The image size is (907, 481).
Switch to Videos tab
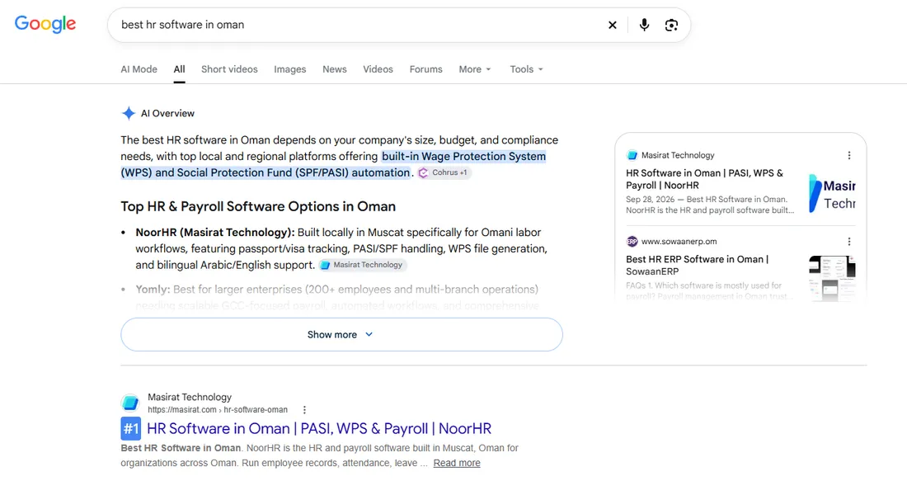[x=378, y=68]
